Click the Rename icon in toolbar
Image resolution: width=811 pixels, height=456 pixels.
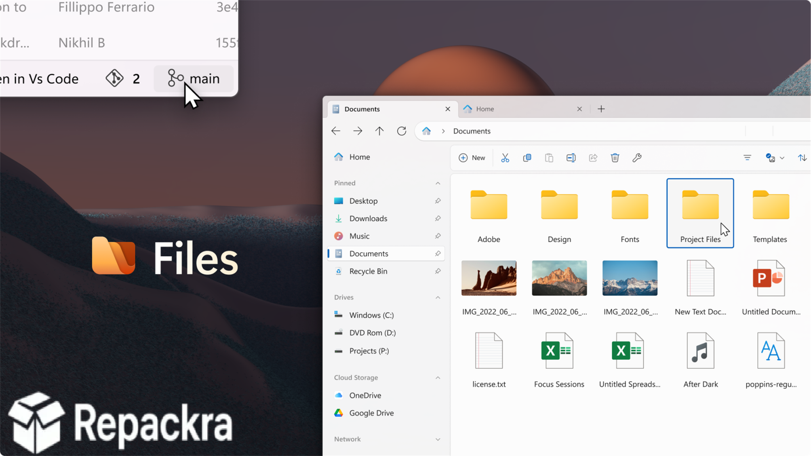click(571, 158)
